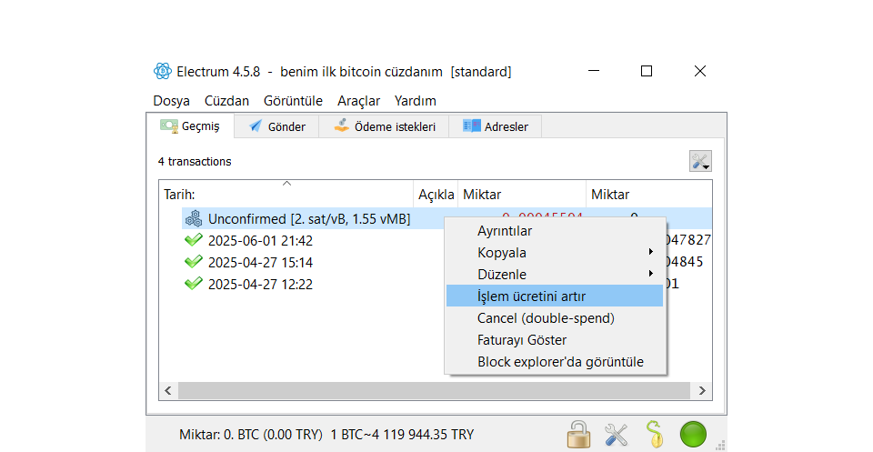
Task: Click green checkmark for 2025-06-01 21:42 transaction
Action: 193,241
